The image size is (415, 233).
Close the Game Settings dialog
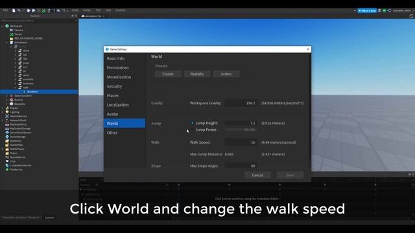coord(308,49)
